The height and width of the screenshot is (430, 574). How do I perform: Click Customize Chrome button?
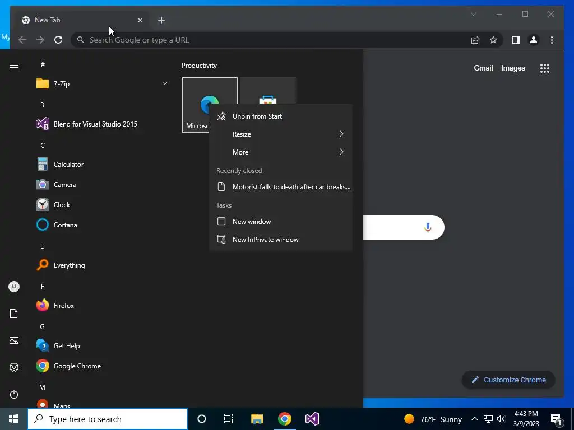[509, 380]
